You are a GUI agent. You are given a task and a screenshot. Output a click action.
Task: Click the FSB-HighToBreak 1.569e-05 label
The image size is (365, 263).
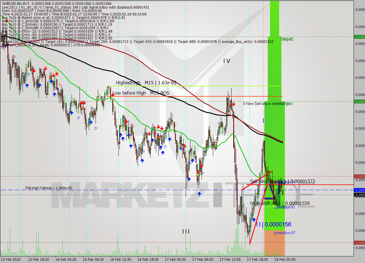click(48, 188)
